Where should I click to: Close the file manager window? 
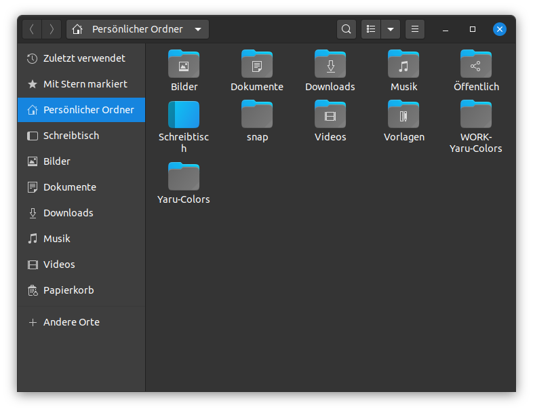[x=500, y=29]
